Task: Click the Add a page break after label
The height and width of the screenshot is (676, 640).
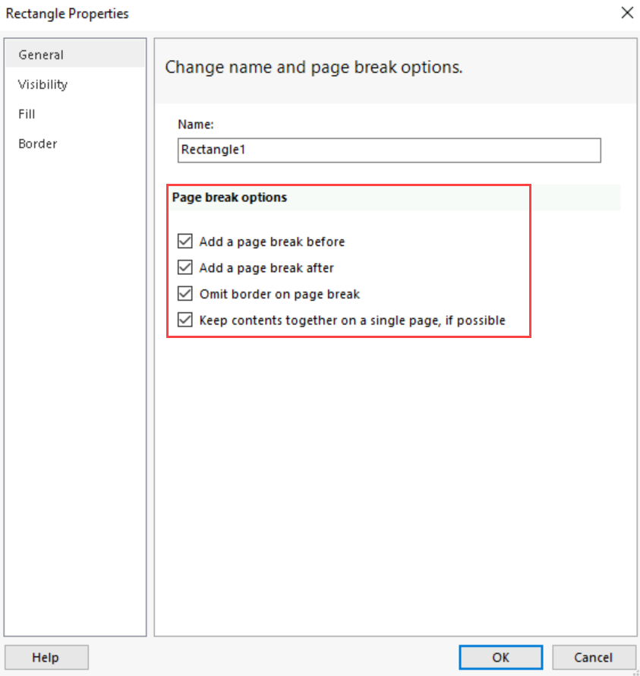Action: click(265, 267)
